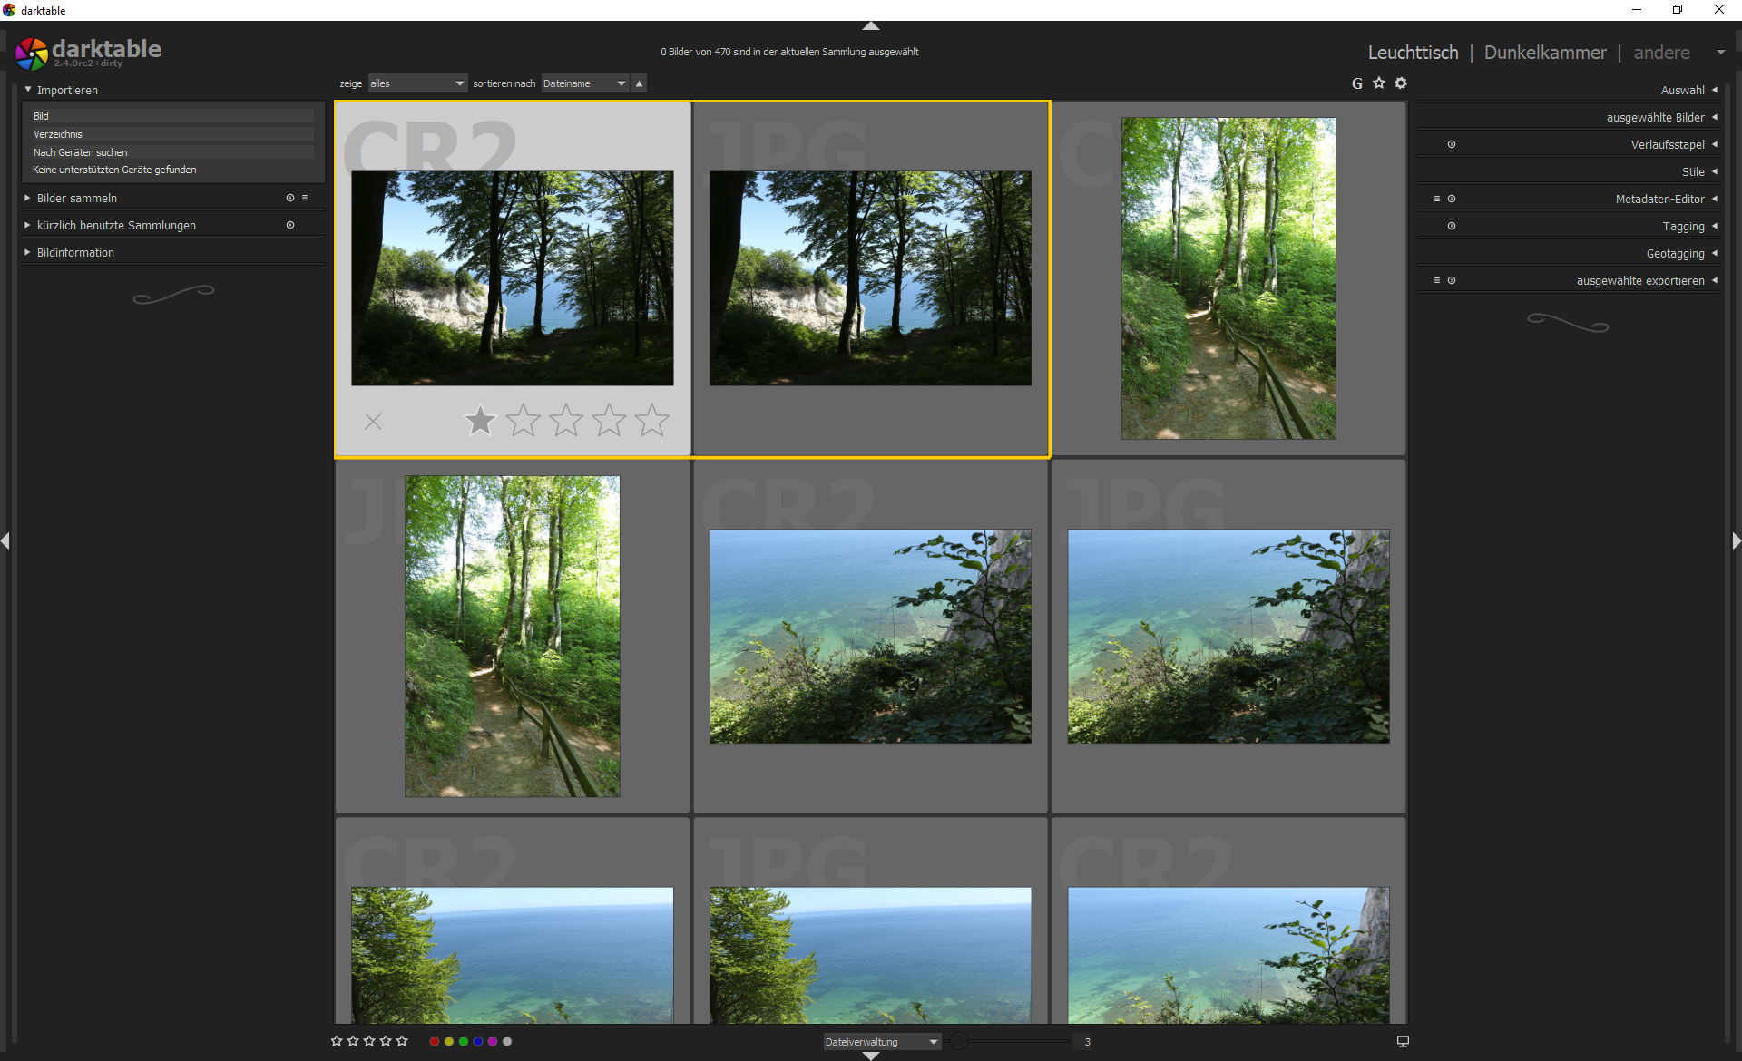Reject first image with X icon

point(373,421)
